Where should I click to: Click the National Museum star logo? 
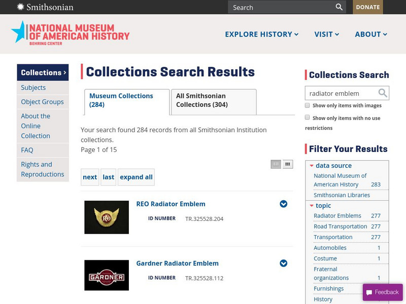[x=18, y=31]
